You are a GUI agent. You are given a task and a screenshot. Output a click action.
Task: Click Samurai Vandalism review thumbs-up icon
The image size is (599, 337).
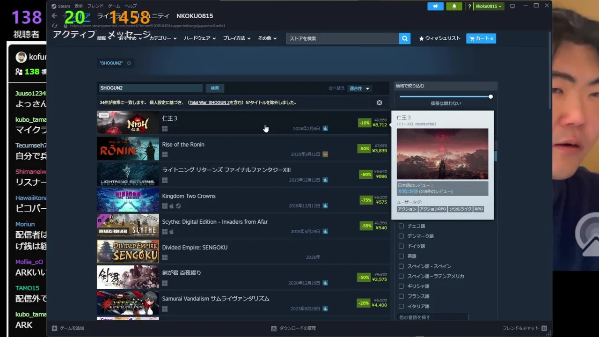325,308
